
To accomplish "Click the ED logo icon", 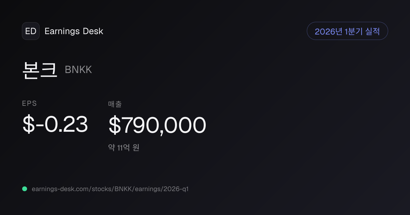I will pos(31,31).
